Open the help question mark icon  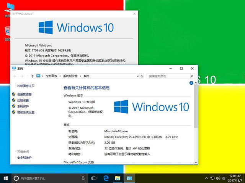[191, 83]
